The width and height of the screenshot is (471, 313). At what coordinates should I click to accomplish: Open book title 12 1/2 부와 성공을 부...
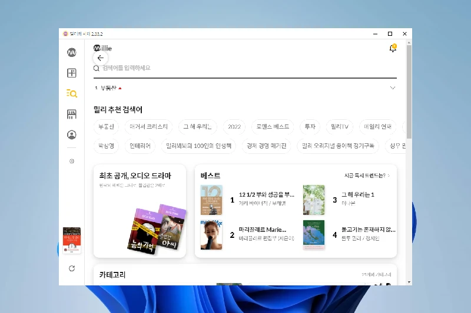pyautogui.click(x=267, y=195)
